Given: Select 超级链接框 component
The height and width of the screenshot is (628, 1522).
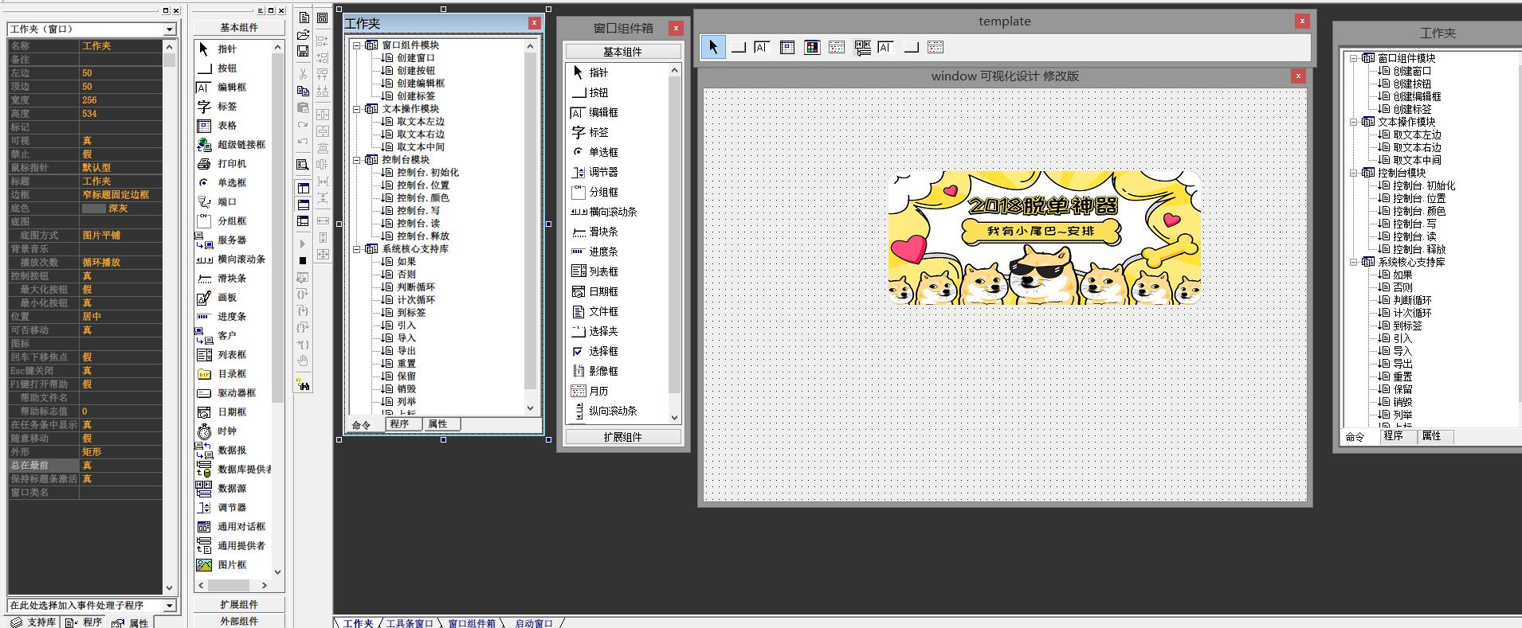Looking at the screenshot, I should coord(231,145).
